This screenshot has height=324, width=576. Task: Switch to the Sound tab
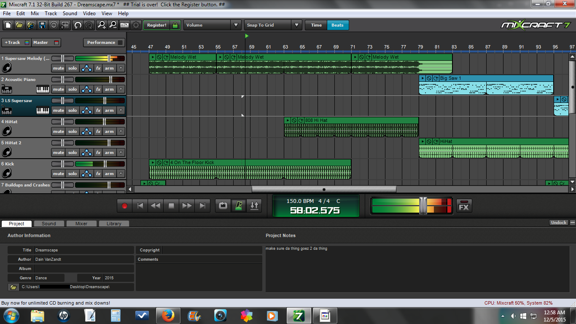48,224
